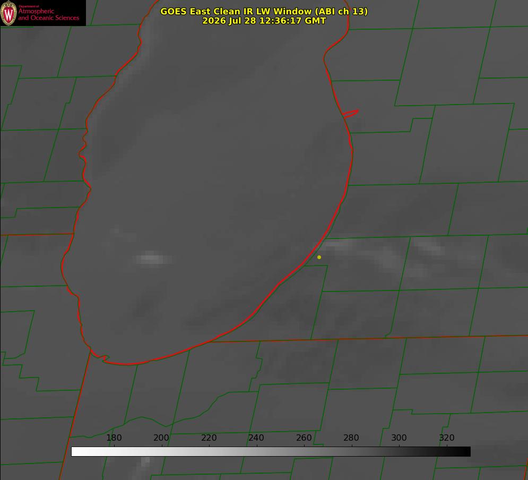
Task: Click the 180 colorbar label
Action: [x=114, y=438]
